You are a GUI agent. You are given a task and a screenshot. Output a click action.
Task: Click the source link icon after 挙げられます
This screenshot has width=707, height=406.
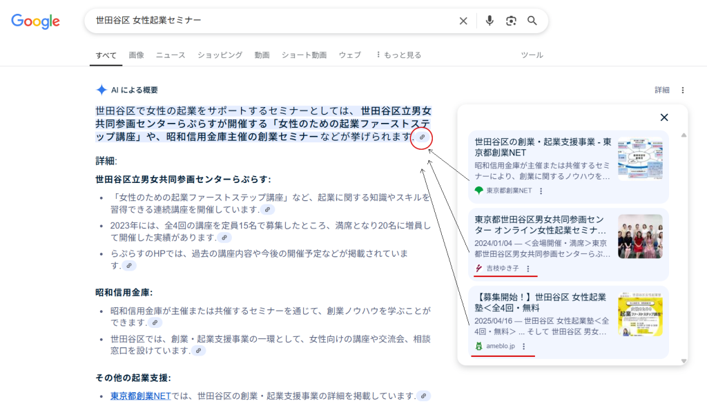pyautogui.click(x=422, y=137)
